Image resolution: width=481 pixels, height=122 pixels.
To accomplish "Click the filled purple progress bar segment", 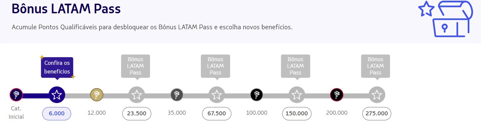I will point(36,95).
